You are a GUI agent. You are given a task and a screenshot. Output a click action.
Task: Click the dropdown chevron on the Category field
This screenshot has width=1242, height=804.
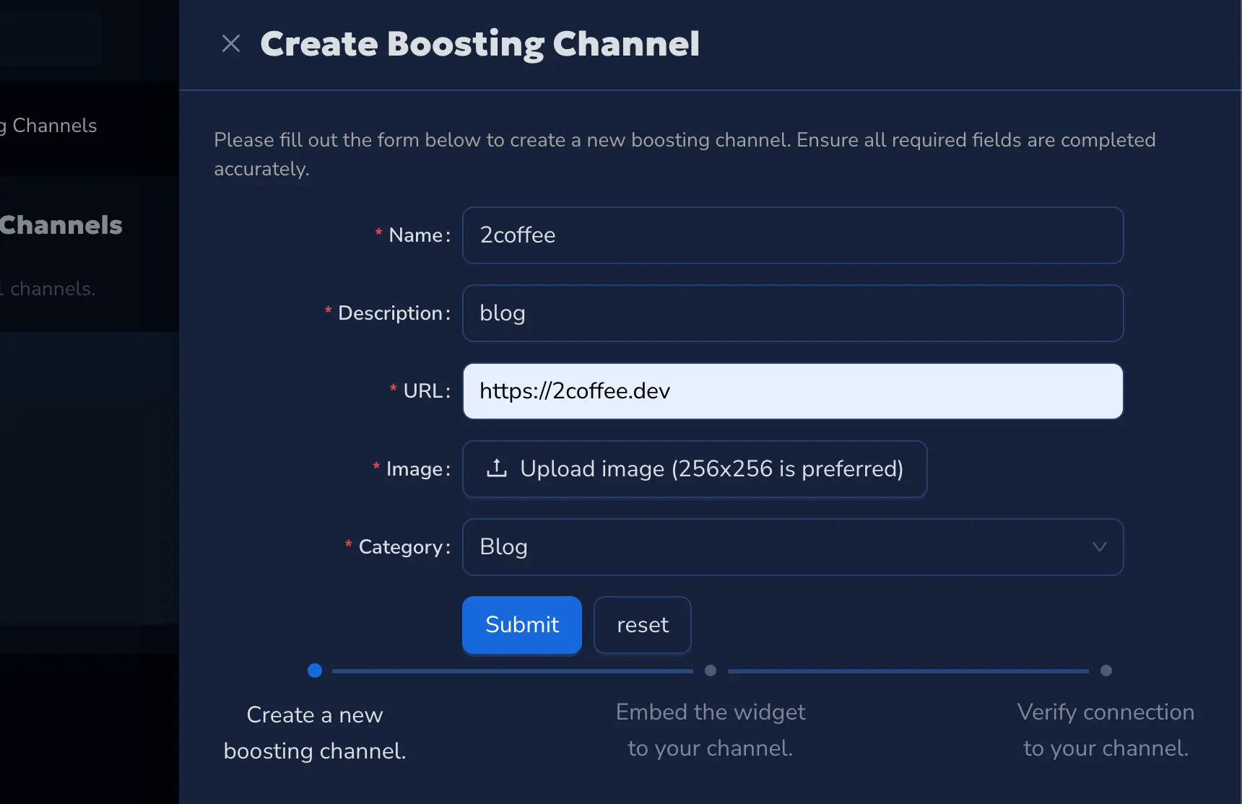click(x=1099, y=547)
